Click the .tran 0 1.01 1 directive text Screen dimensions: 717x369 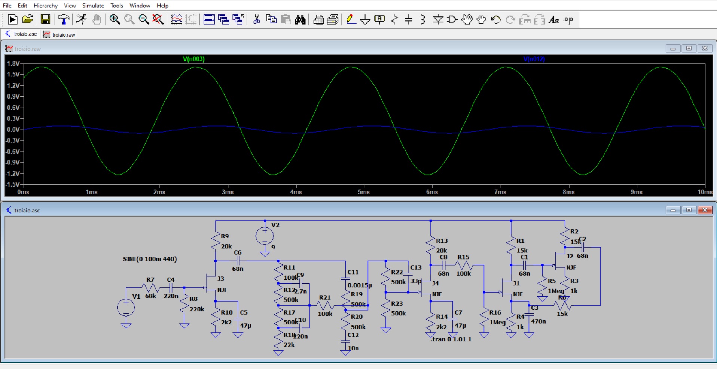point(451,339)
